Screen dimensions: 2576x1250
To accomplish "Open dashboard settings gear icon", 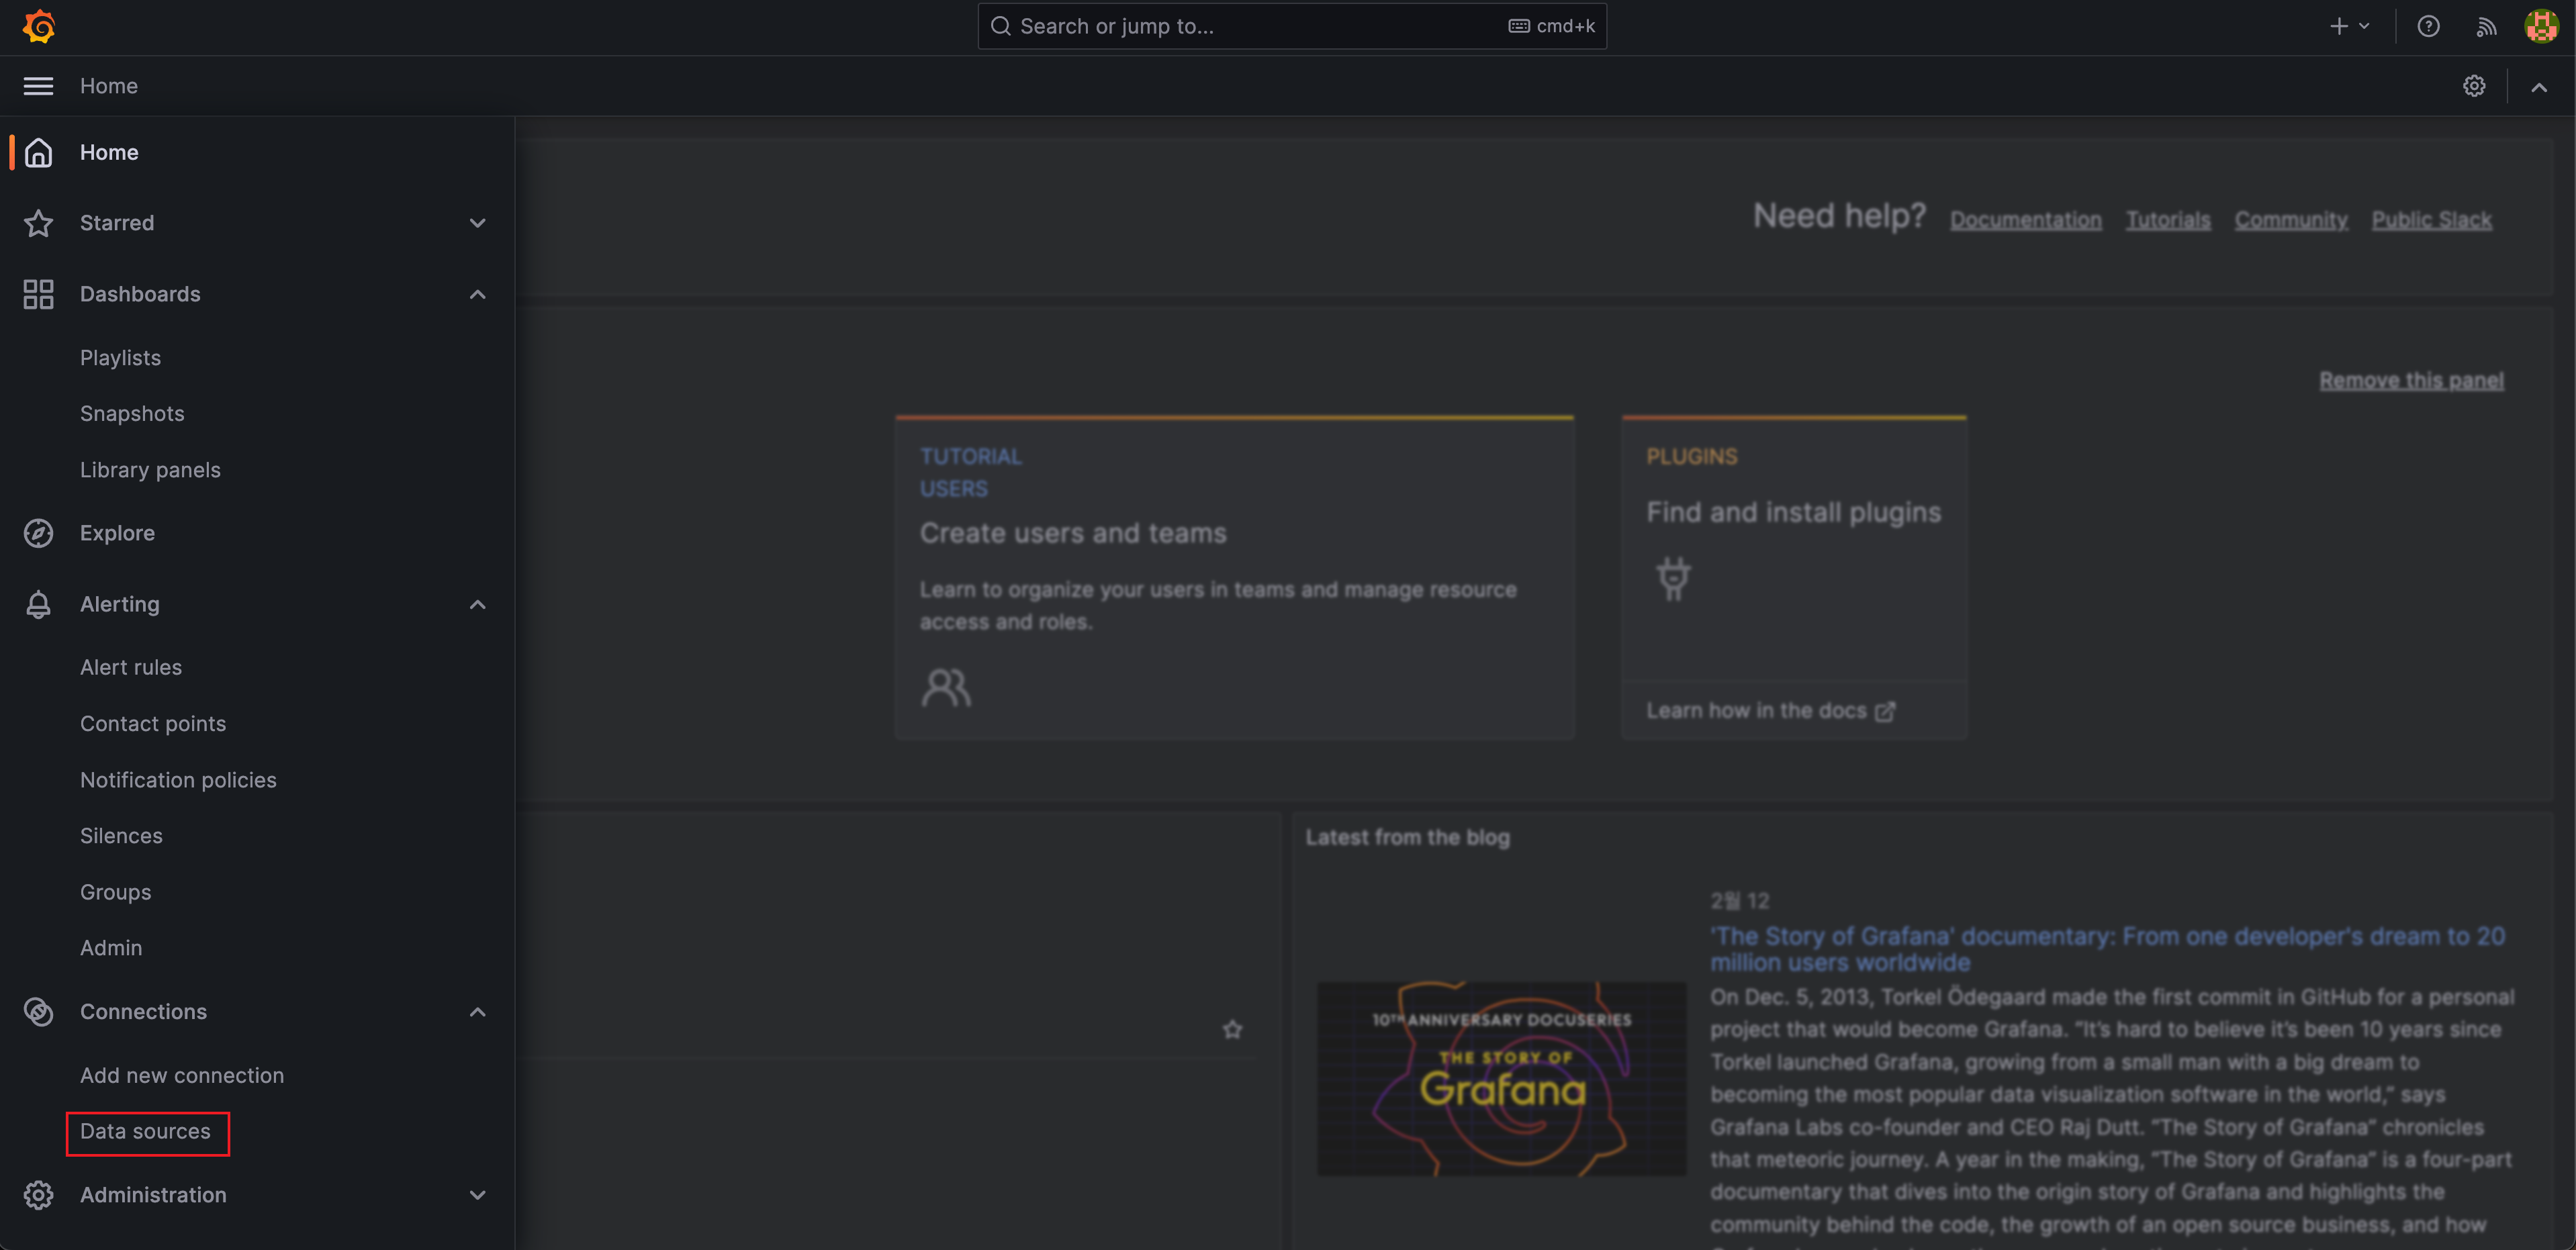I will click(x=2474, y=86).
